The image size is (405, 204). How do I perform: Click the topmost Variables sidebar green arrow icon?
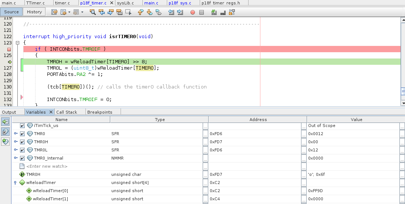(x=6, y=121)
